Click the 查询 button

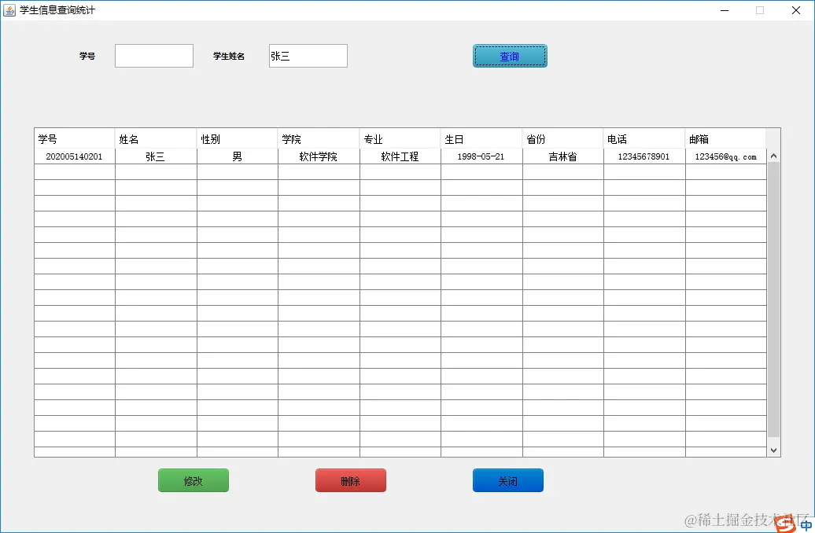(510, 56)
